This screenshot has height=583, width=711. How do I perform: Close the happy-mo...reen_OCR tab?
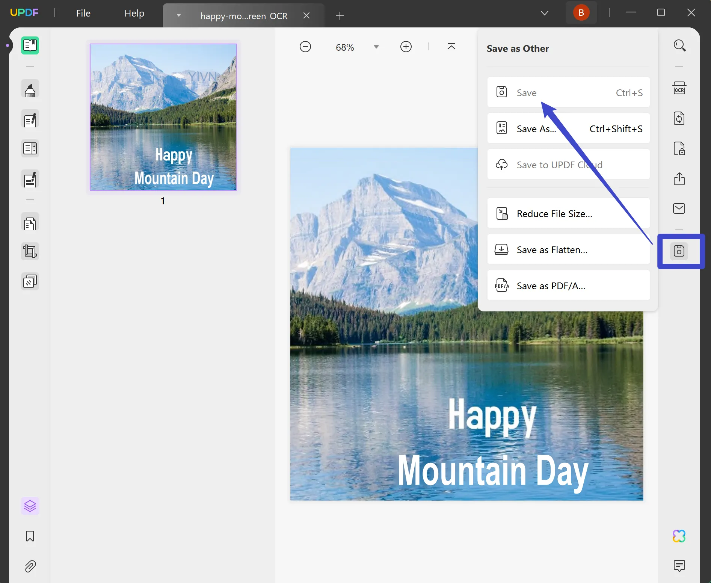(x=306, y=15)
